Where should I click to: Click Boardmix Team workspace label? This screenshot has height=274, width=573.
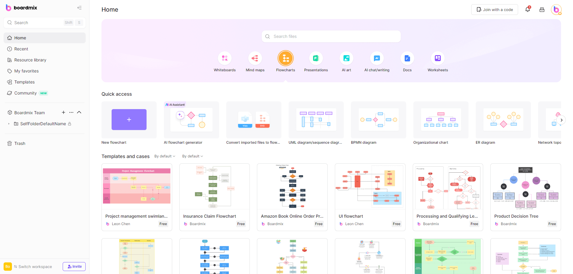(30, 113)
